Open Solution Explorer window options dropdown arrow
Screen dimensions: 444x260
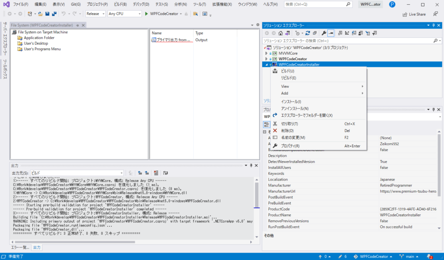428,25
